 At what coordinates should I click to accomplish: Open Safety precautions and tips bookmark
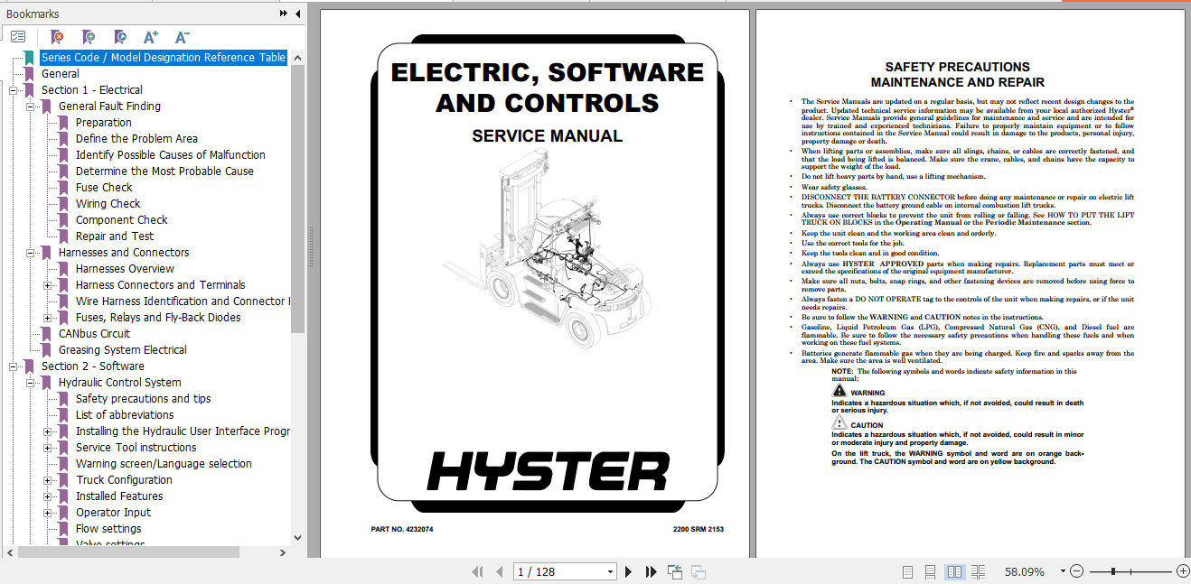[x=144, y=399]
